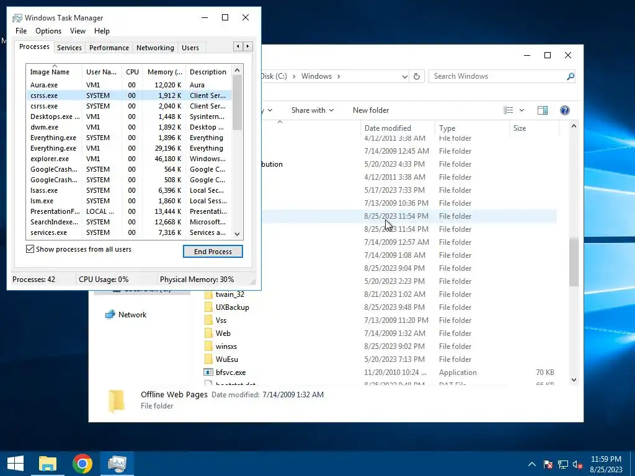
Task: Open the network status tray icon
Action: coord(563,464)
